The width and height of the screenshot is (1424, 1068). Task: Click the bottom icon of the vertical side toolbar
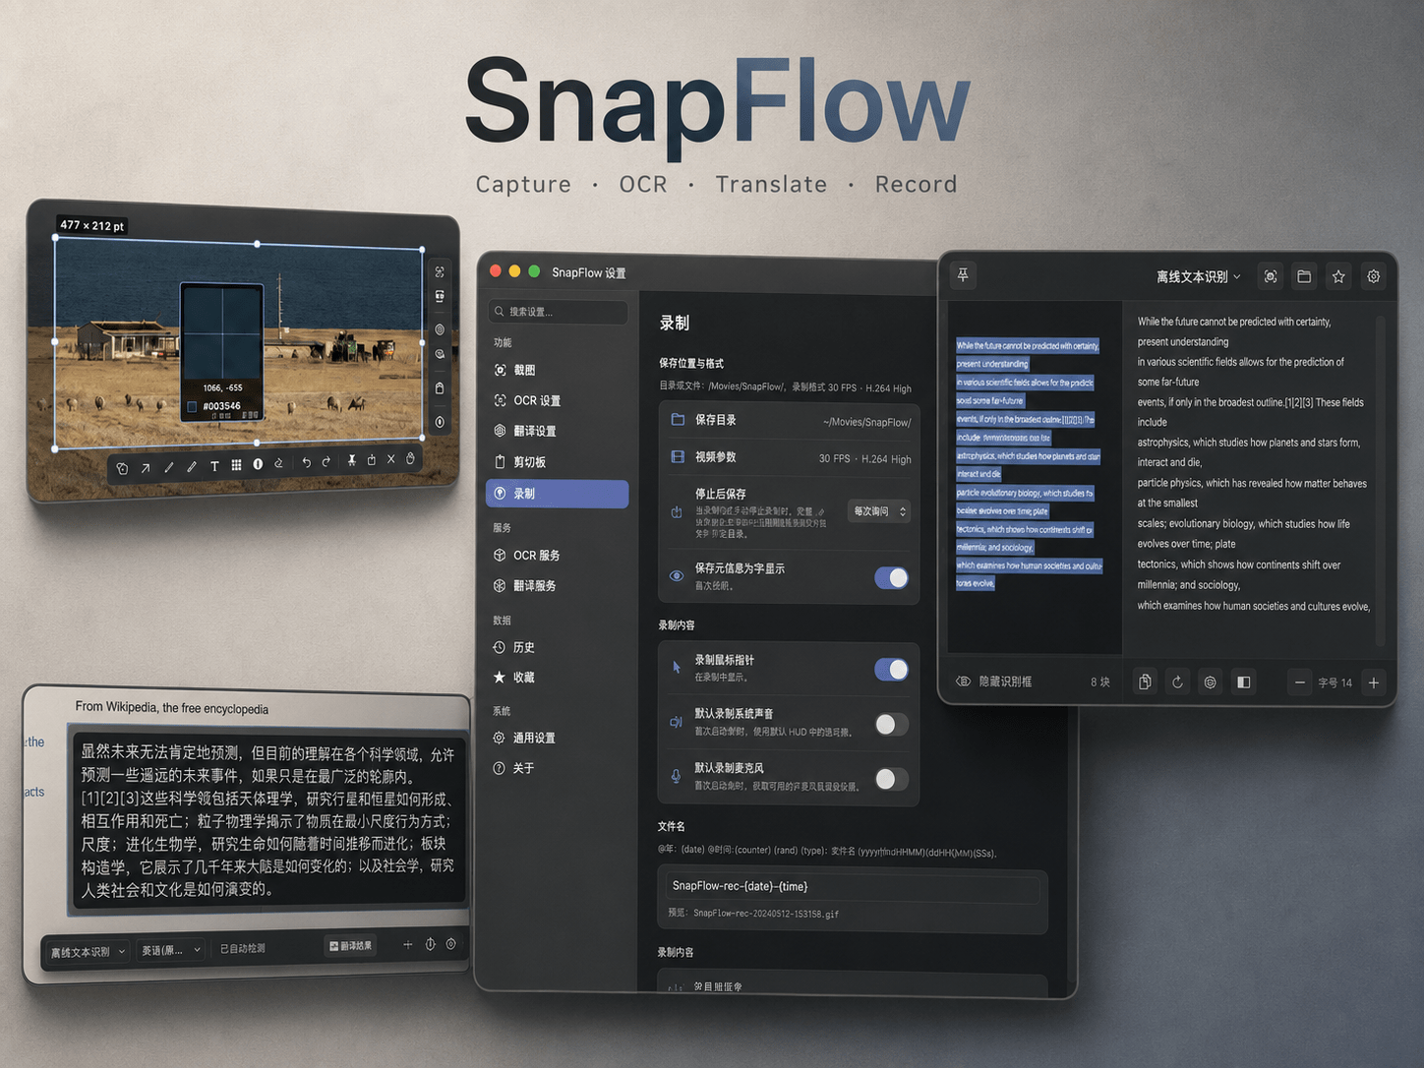pyautogui.click(x=440, y=422)
